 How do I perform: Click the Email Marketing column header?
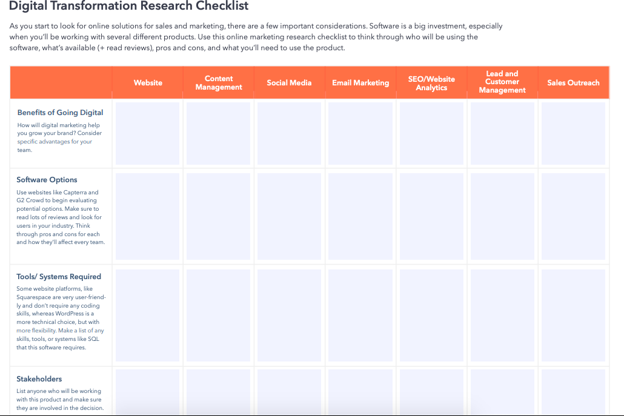[360, 82]
